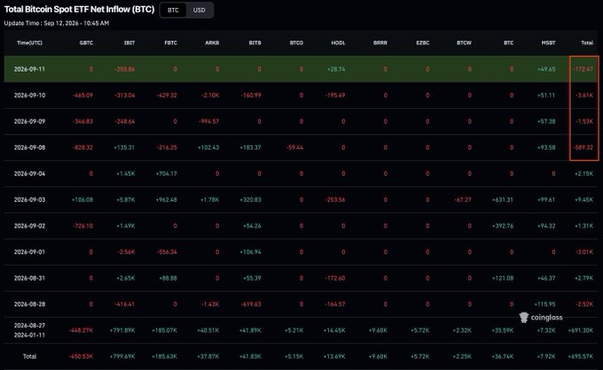Click the IBIT value -2.56K

[x=126, y=251]
